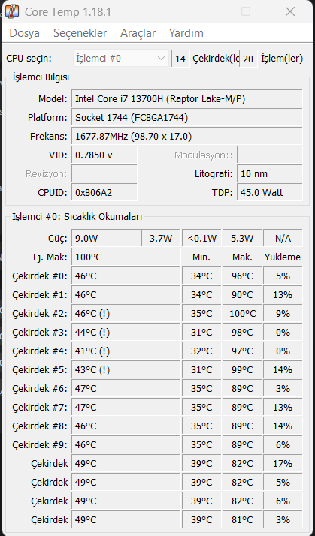
Task: Click the Litografi value 10 nm
Action: point(269,174)
